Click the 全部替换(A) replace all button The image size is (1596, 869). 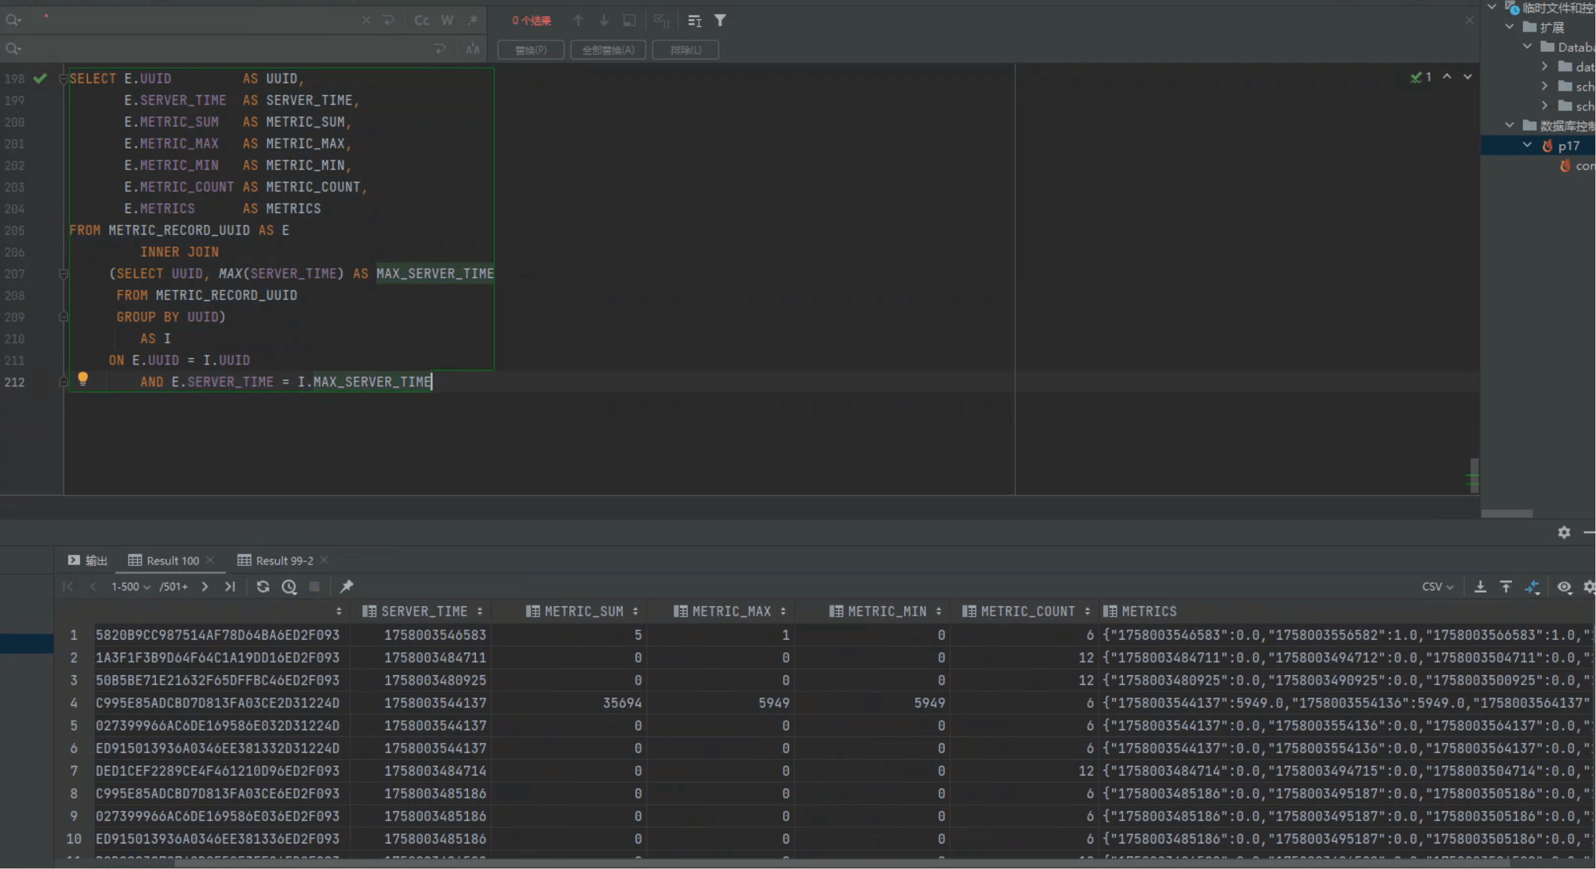(608, 50)
